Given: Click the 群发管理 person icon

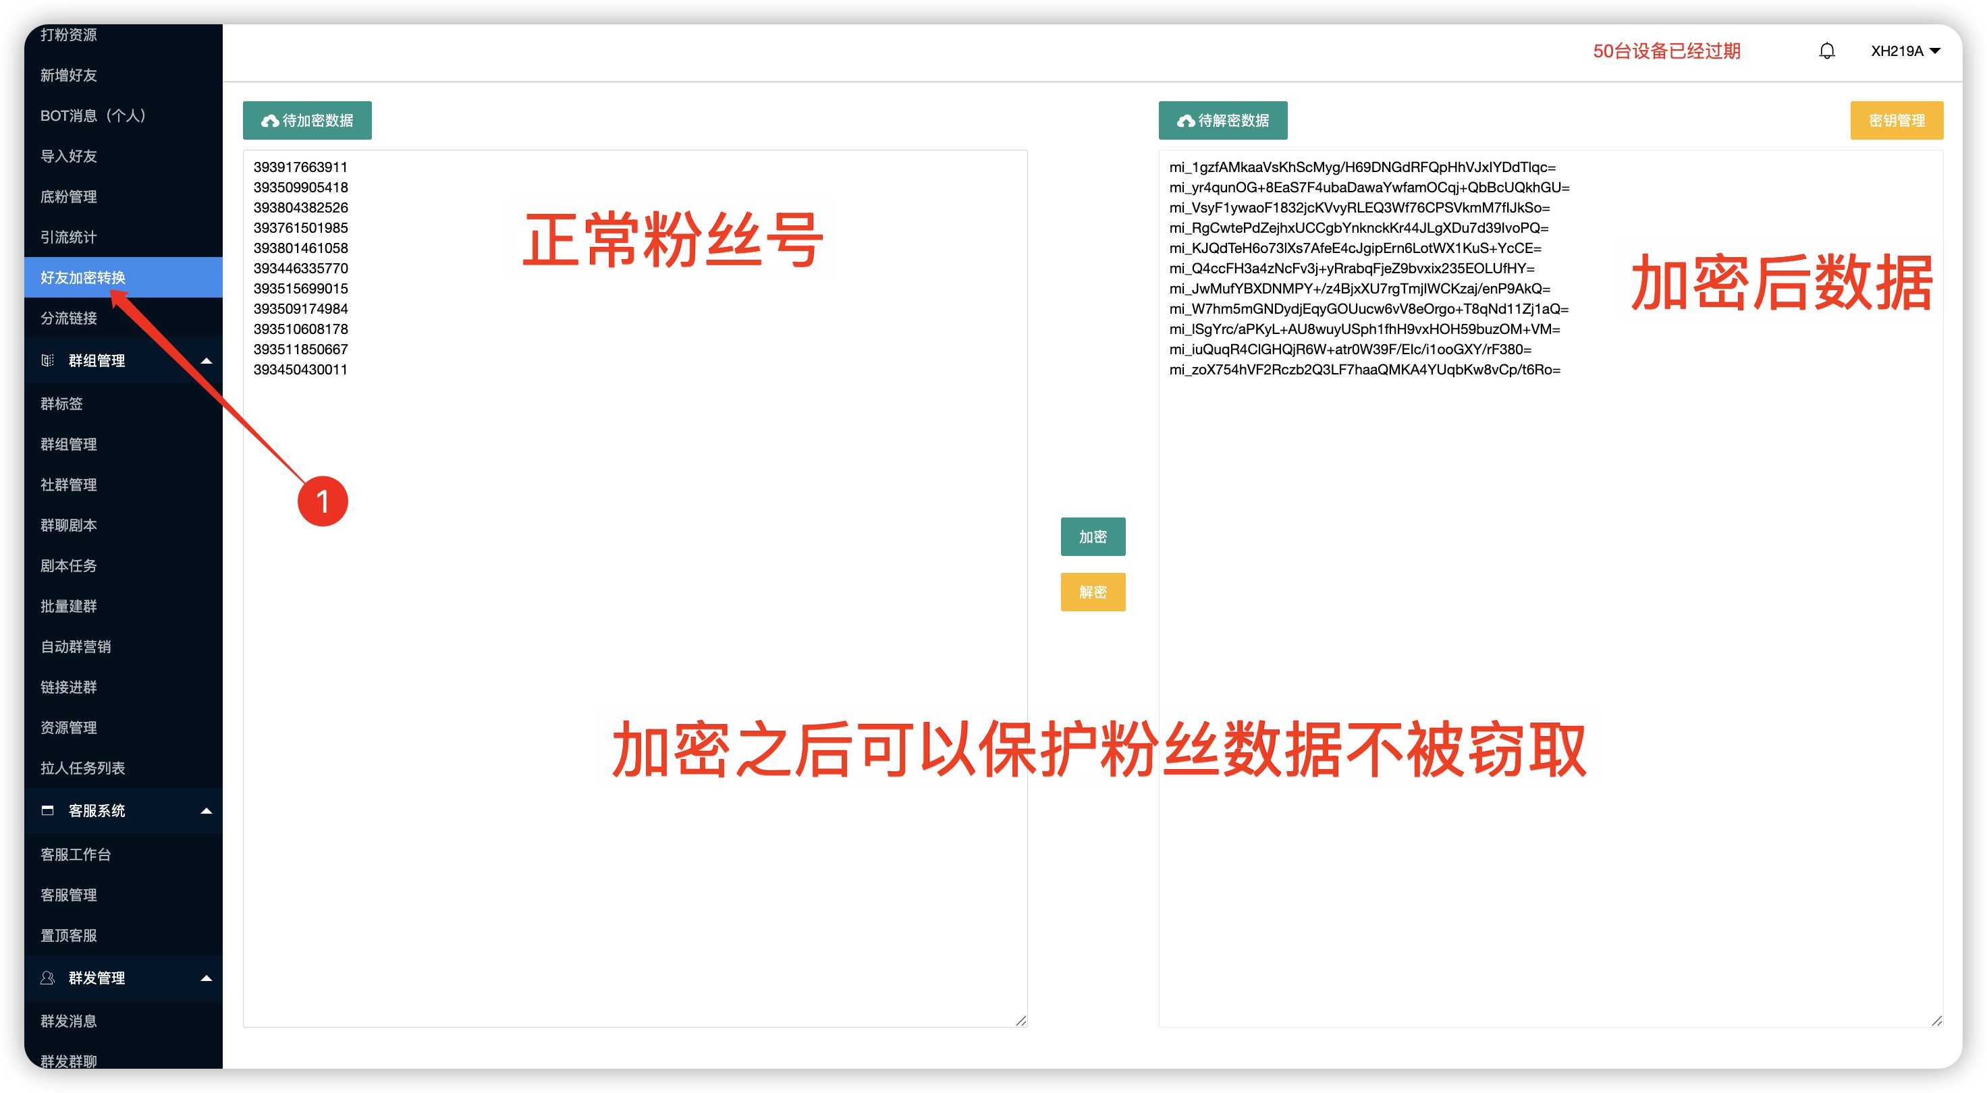Looking at the screenshot, I should coord(48,978).
